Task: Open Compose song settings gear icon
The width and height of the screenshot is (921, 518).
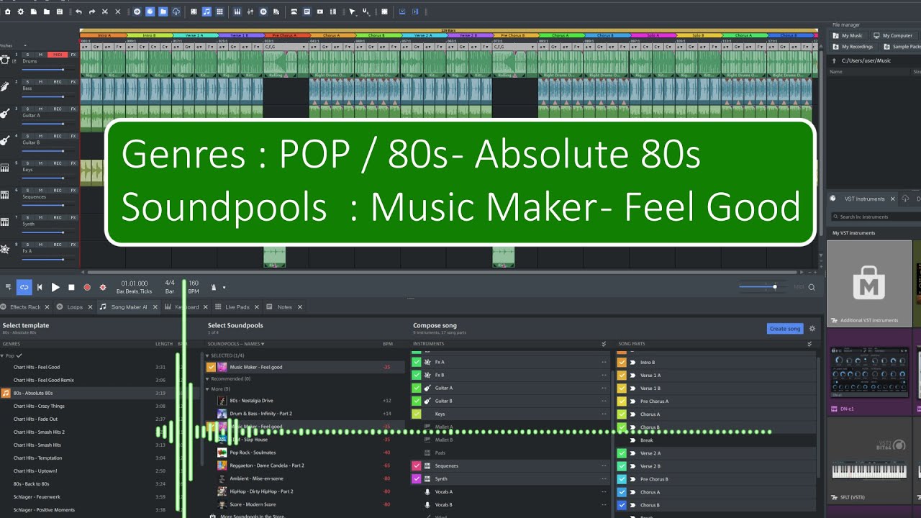Action: coord(812,329)
